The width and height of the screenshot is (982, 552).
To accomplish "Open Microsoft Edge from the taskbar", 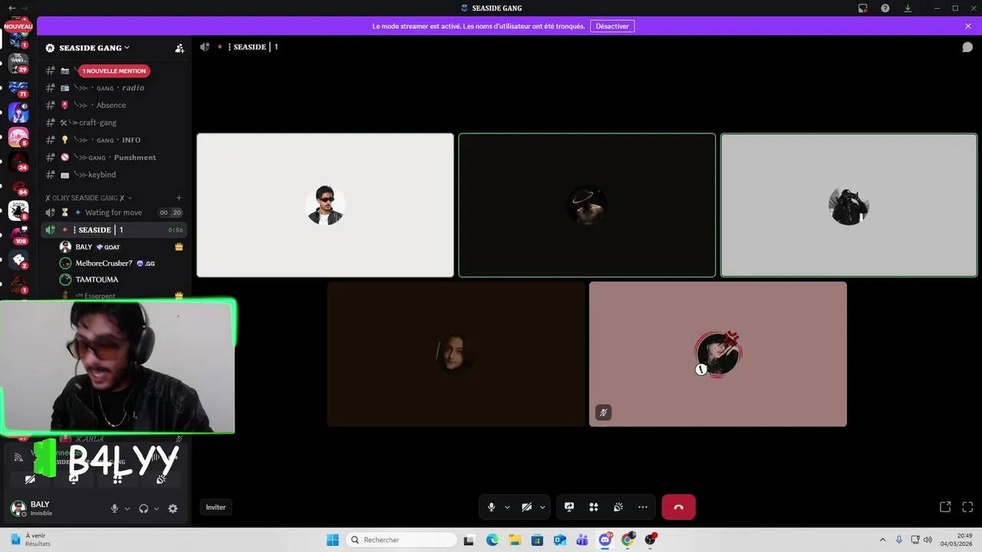I will (x=493, y=540).
